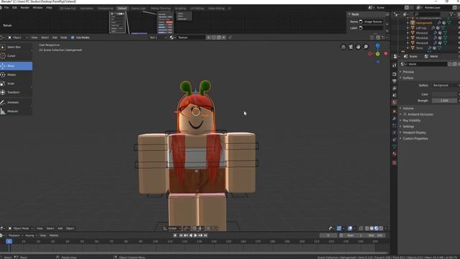Enable the Ambient Occlusion checkbox
The height and width of the screenshot is (259, 460).
coord(405,114)
